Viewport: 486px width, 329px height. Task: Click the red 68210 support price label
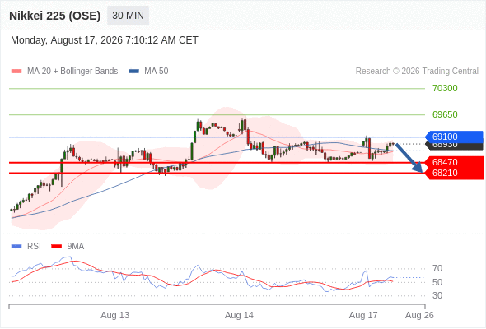pos(445,173)
